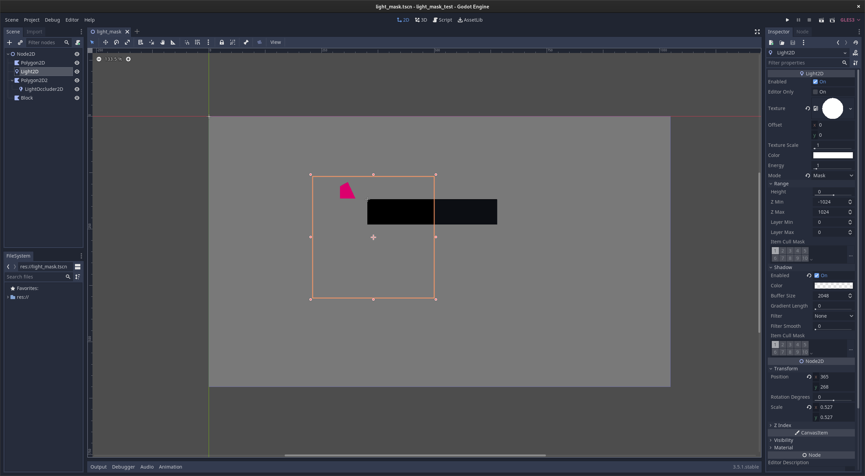Open the Mode dropdown set to Mask
This screenshot has width=865, height=476.
833,176
